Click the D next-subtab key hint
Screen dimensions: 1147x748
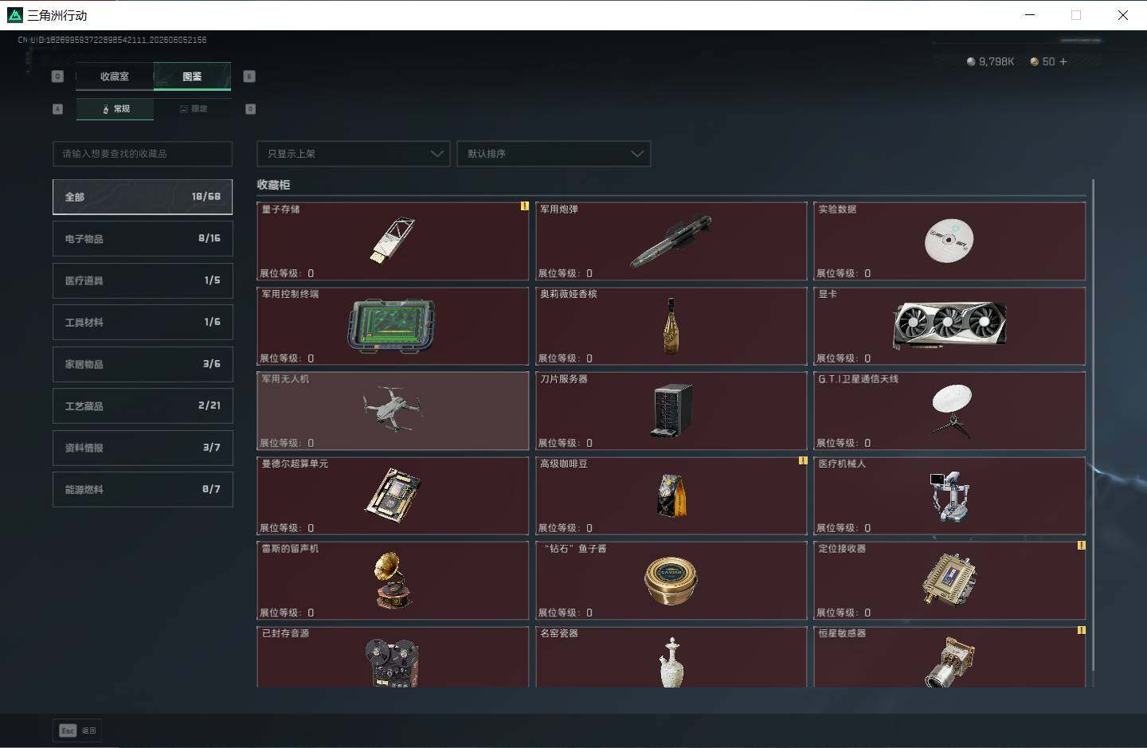250,109
